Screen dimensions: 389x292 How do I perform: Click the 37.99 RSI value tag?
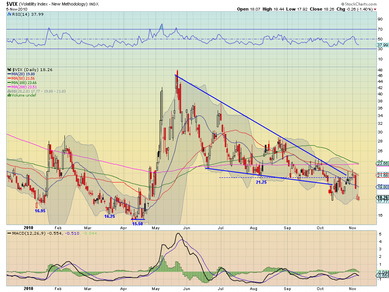click(382, 45)
